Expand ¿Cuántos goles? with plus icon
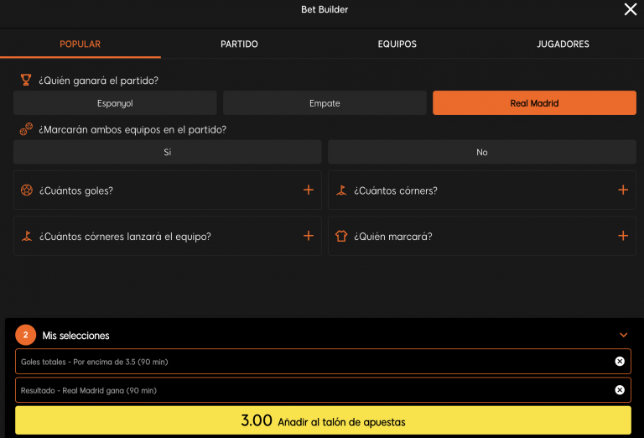Viewport: 644px width, 438px height. pos(308,190)
